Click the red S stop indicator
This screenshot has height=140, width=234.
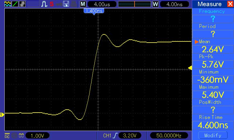[x=52, y=4]
